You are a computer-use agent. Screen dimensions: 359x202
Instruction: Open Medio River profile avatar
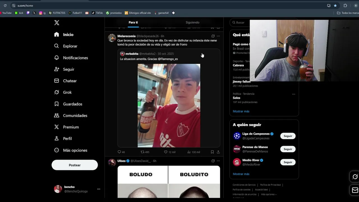(x=237, y=162)
